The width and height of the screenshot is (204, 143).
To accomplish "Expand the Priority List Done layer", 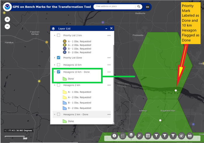I will [54, 58].
